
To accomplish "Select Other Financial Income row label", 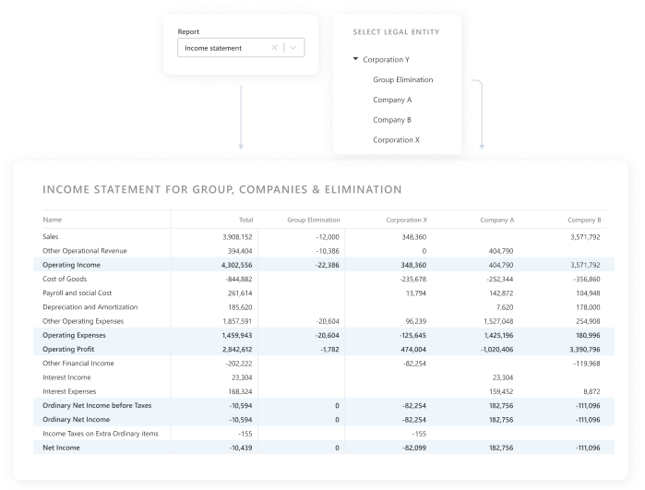I will [x=78, y=363].
